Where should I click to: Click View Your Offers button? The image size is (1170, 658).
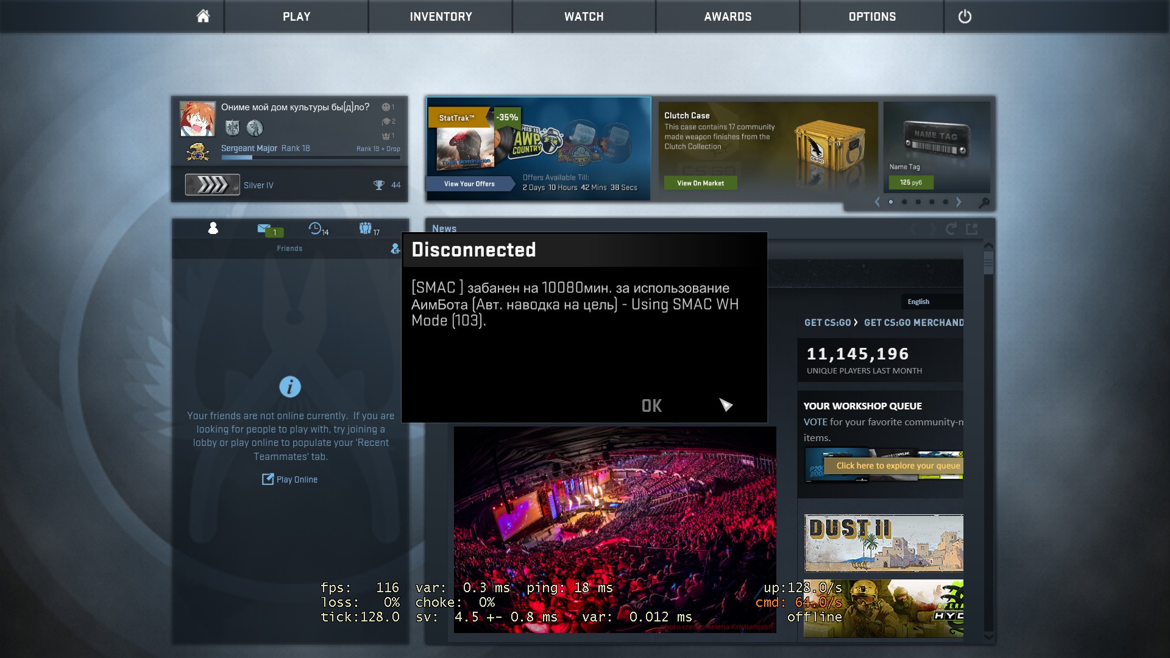[x=469, y=183]
